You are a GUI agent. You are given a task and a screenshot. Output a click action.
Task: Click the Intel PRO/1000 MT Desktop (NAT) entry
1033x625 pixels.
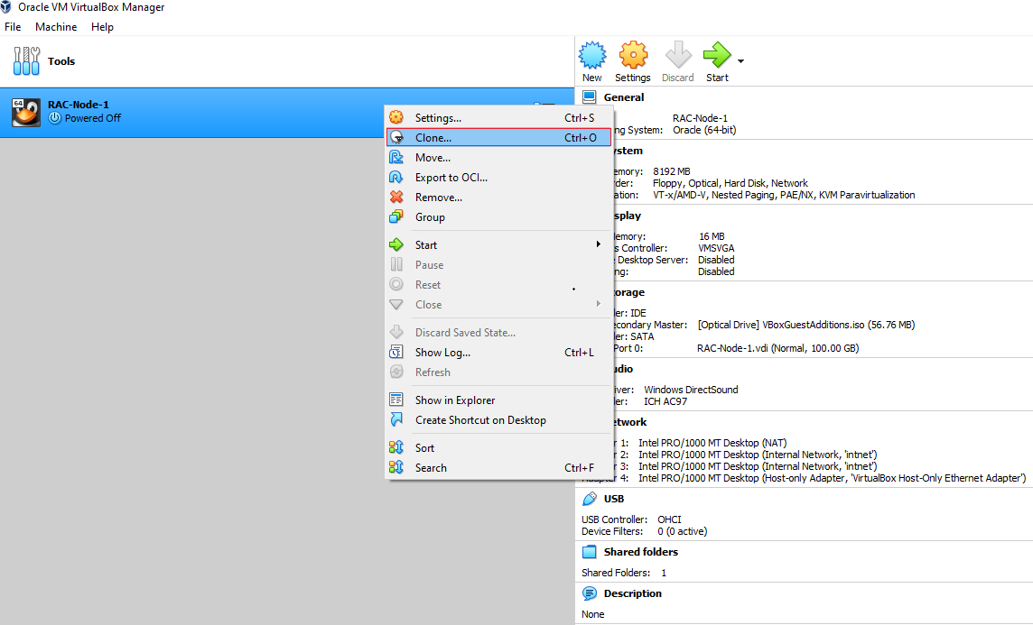click(712, 443)
